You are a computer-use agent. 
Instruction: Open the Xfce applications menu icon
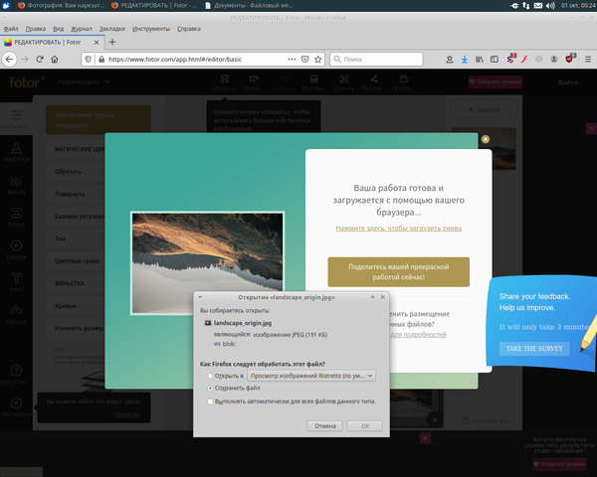(x=6, y=5)
